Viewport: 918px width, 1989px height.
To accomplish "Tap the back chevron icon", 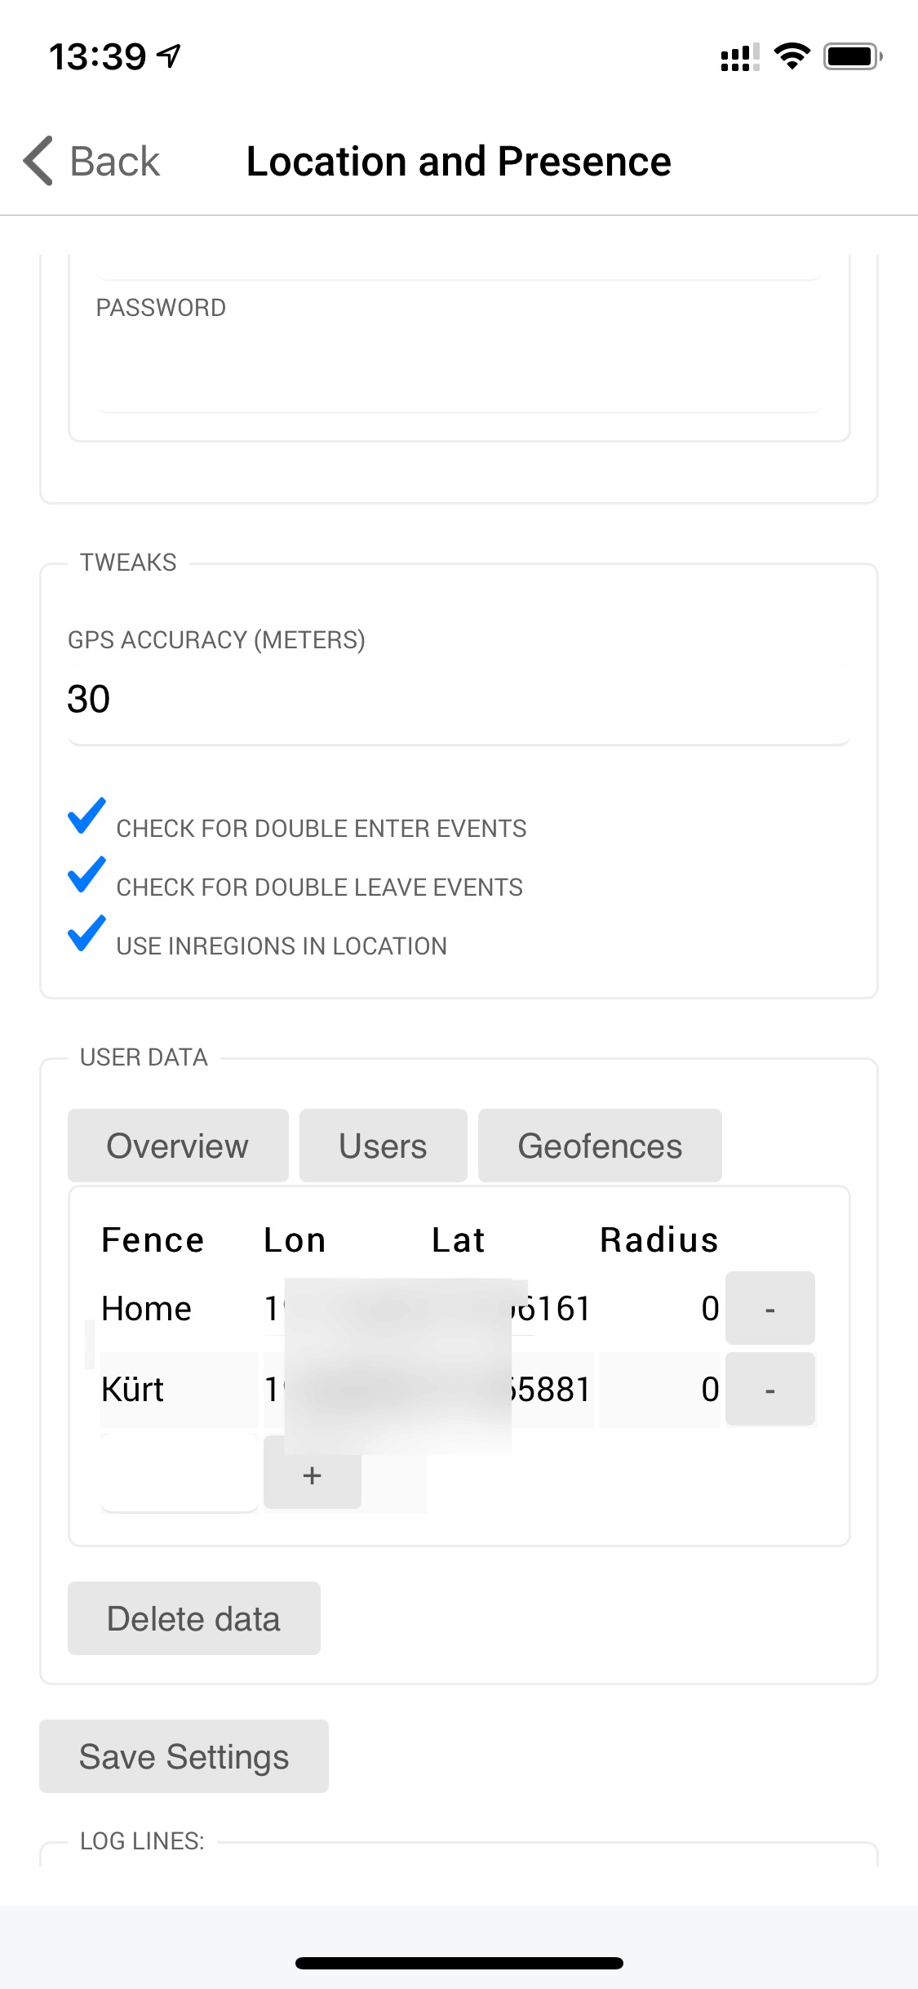I will pyautogui.click(x=39, y=161).
